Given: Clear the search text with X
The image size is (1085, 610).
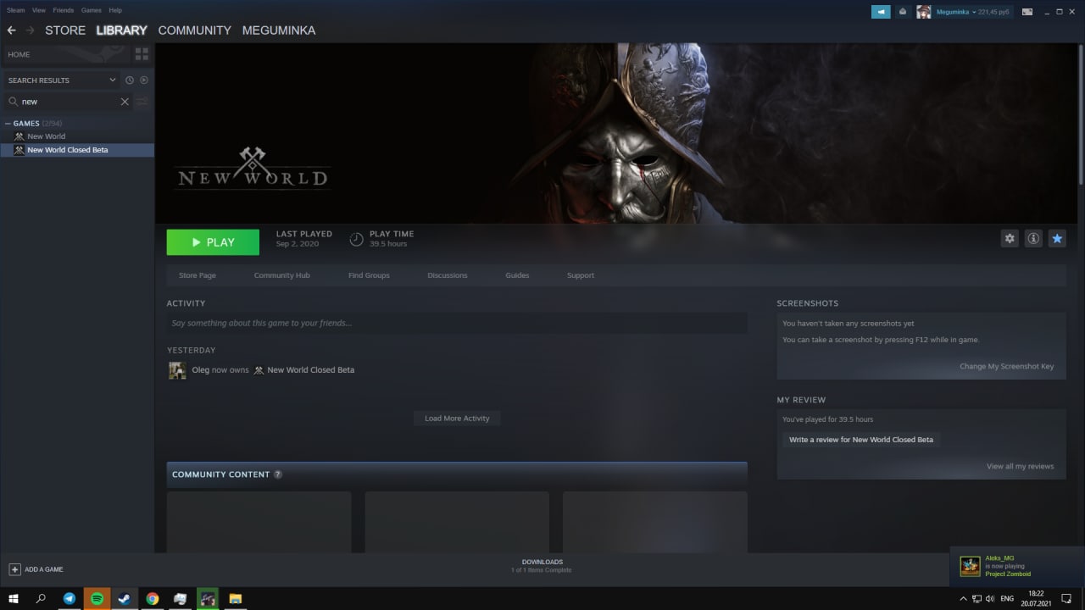Looking at the screenshot, I should [x=125, y=102].
